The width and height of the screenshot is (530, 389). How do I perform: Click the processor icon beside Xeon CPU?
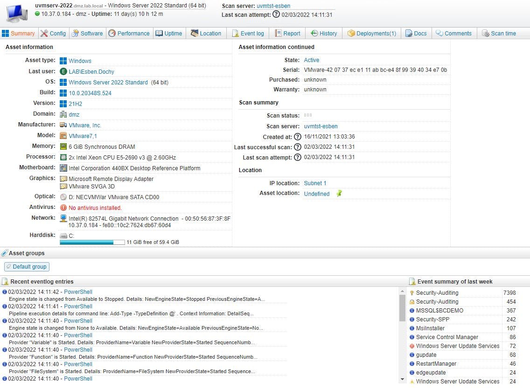point(63,158)
